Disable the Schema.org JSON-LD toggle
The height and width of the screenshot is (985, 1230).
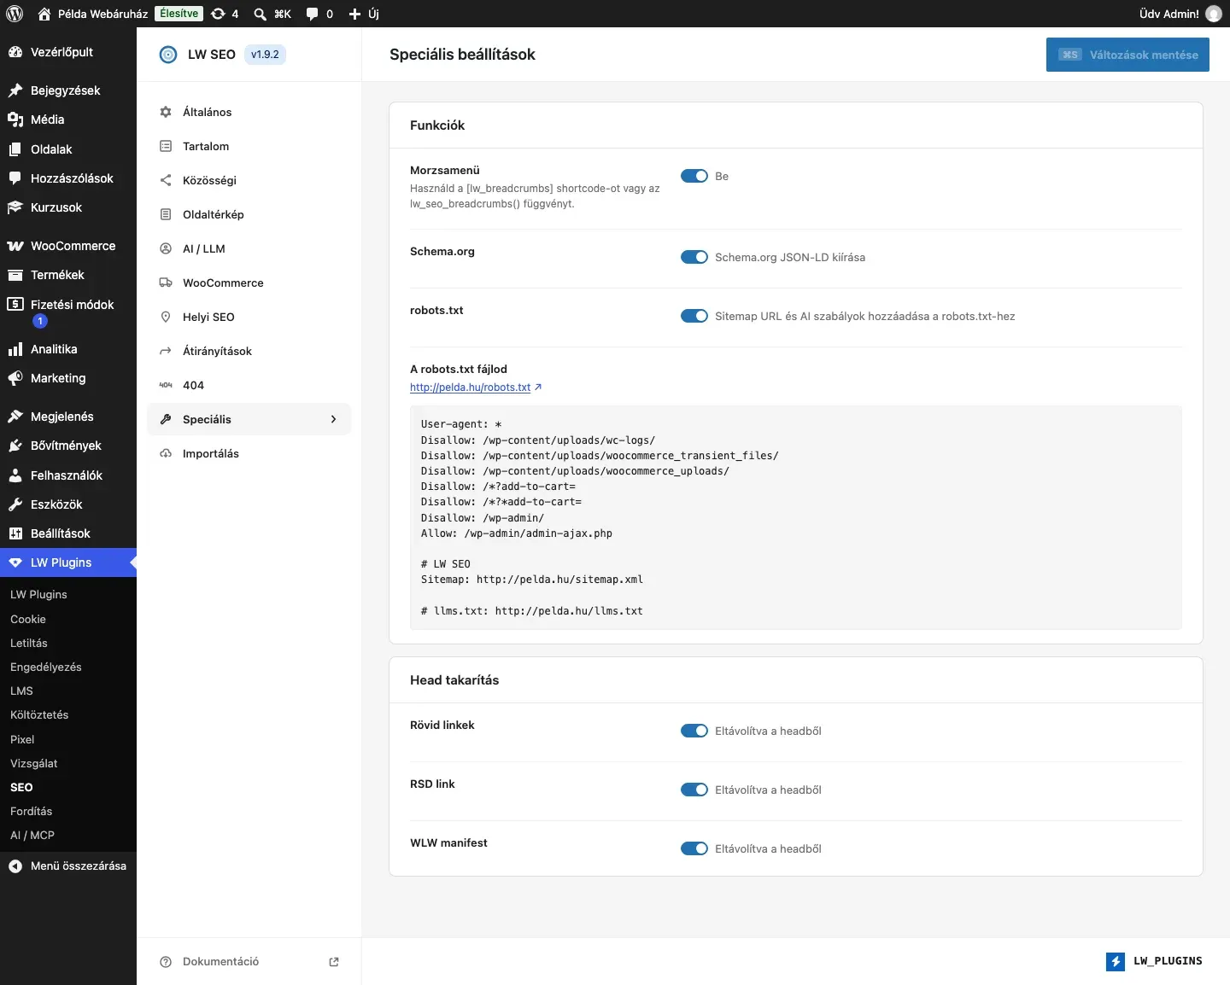(694, 257)
